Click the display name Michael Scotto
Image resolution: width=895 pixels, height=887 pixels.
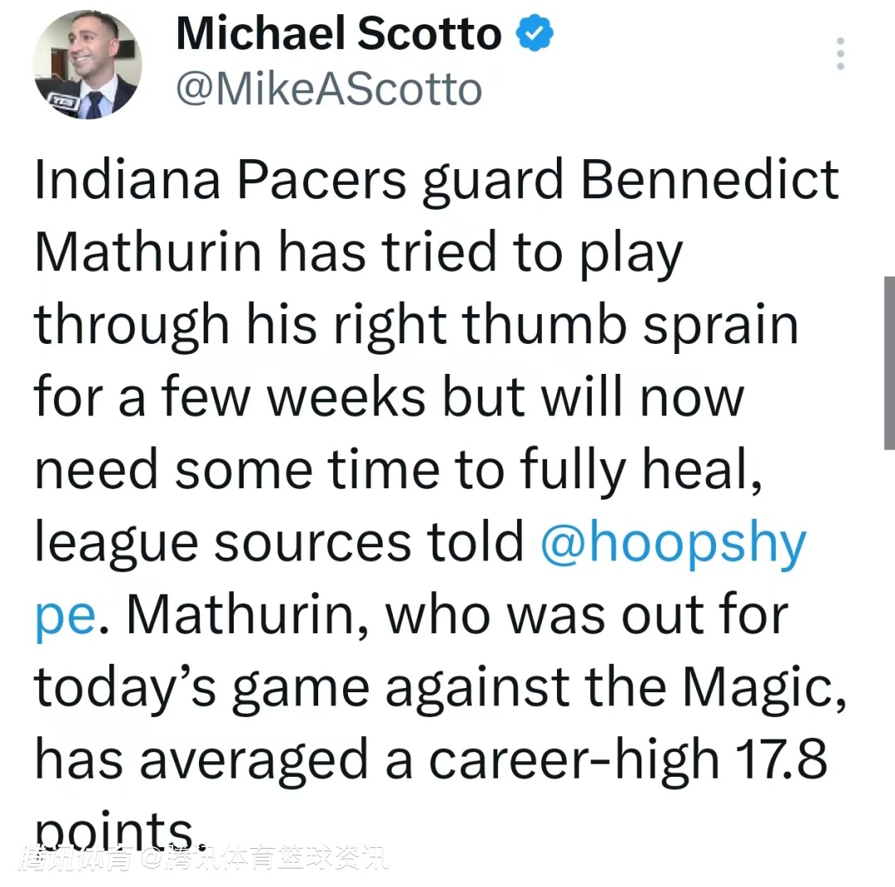(338, 35)
